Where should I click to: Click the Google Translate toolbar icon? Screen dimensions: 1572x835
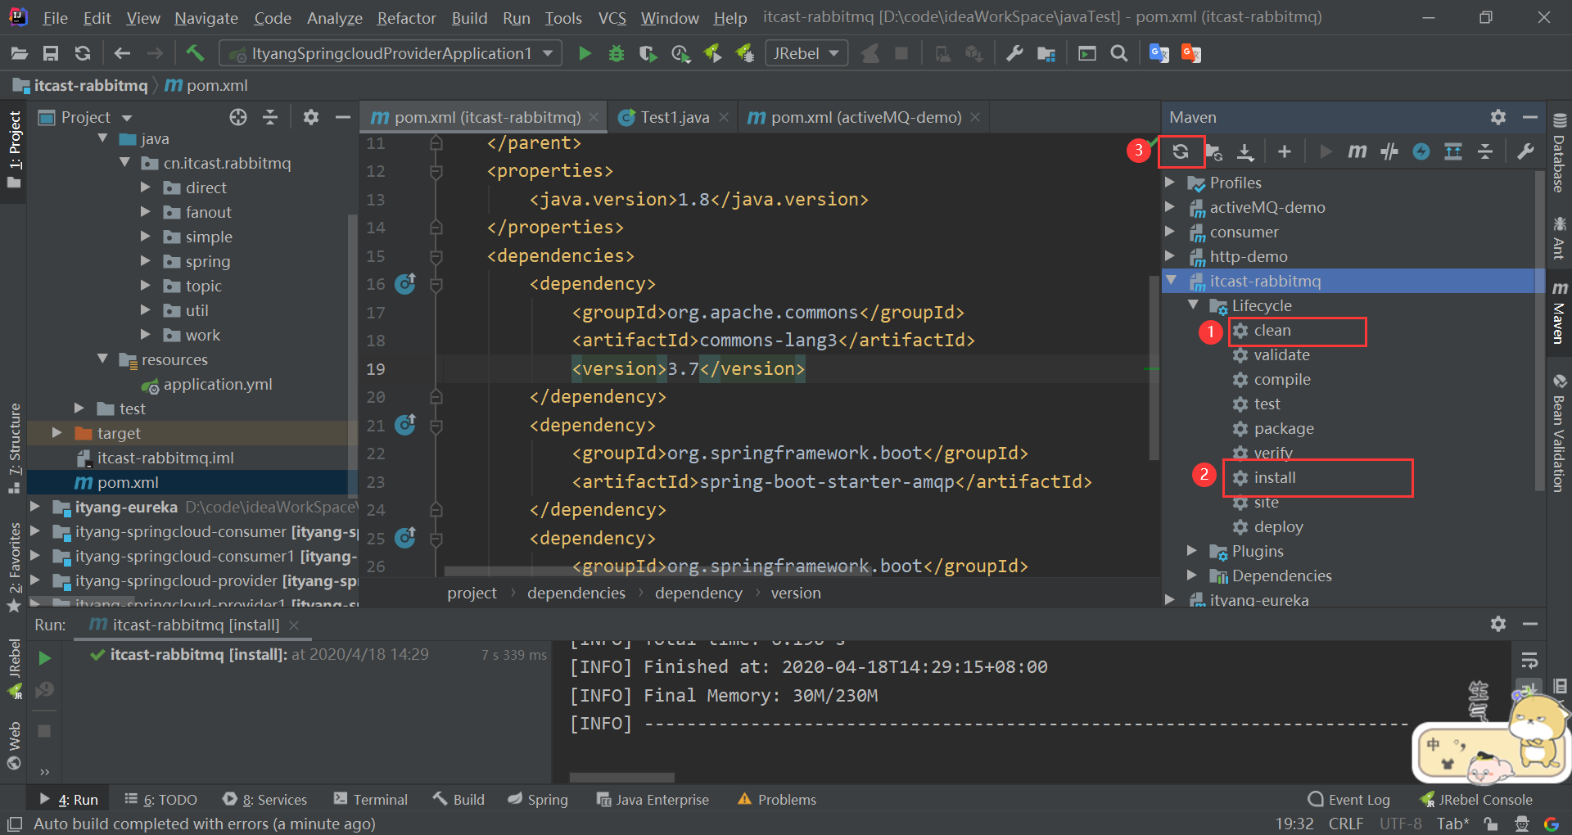1159,54
